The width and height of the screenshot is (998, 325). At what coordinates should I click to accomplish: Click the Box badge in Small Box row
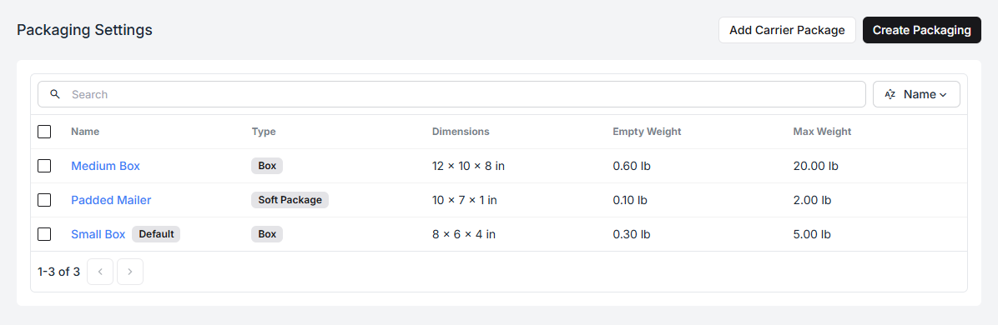click(x=267, y=234)
